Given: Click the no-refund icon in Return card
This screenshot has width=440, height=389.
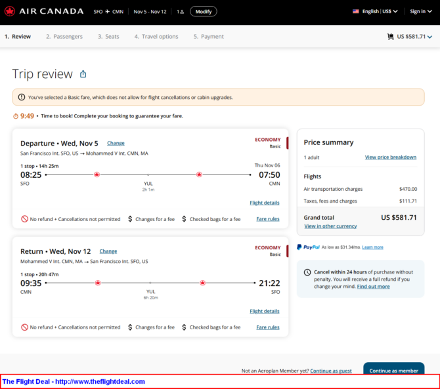Looking at the screenshot, I should click(x=25, y=327).
